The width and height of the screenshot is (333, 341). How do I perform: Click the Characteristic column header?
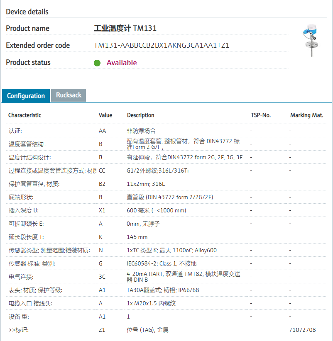25,115
